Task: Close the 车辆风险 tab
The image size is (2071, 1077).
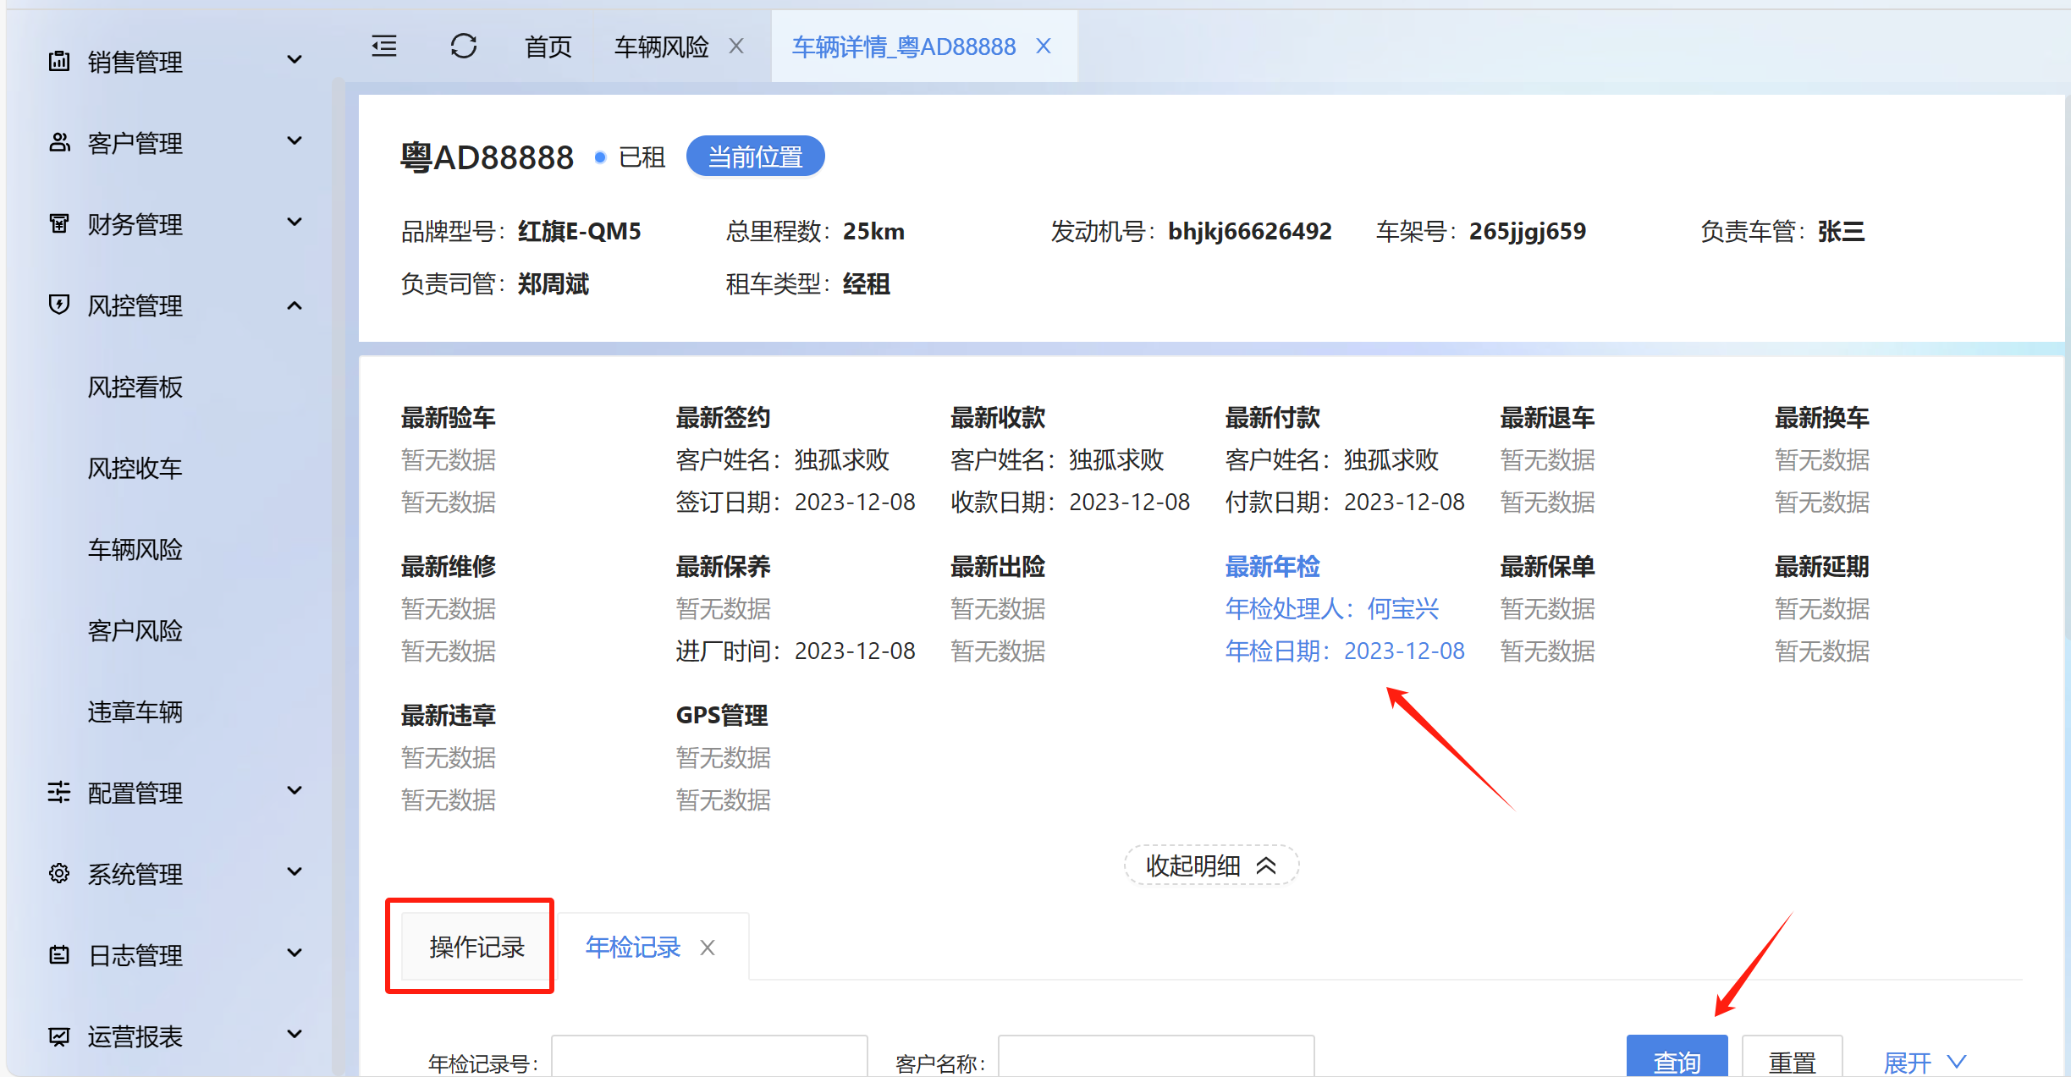Action: click(736, 46)
